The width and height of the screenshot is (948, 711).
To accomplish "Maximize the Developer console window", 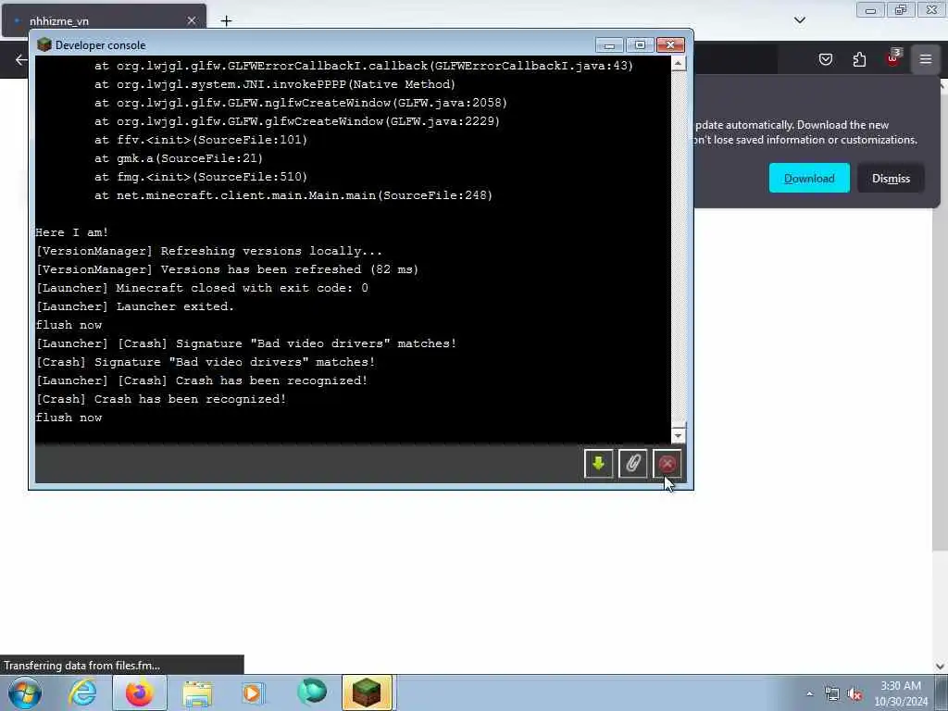I will pyautogui.click(x=640, y=45).
